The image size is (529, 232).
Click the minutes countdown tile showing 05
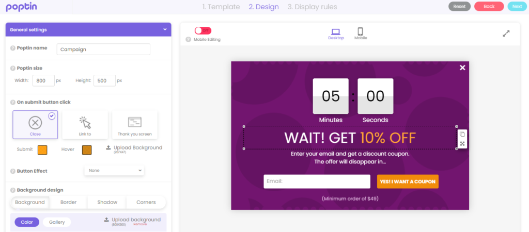(x=331, y=96)
